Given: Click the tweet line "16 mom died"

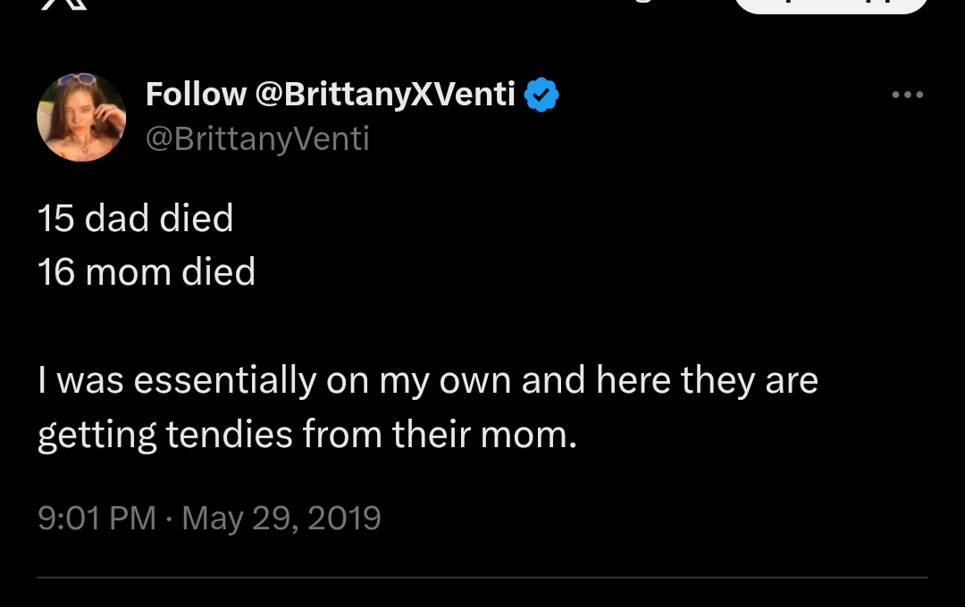Looking at the screenshot, I should [x=147, y=272].
